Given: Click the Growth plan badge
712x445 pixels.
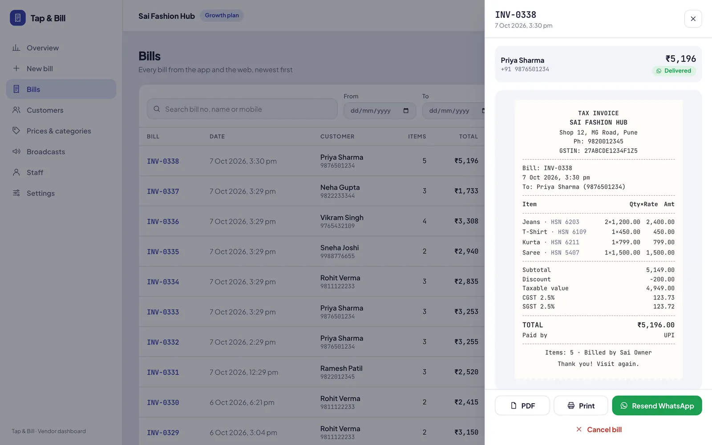Looking at the screenshot, I should click(222, 16).
